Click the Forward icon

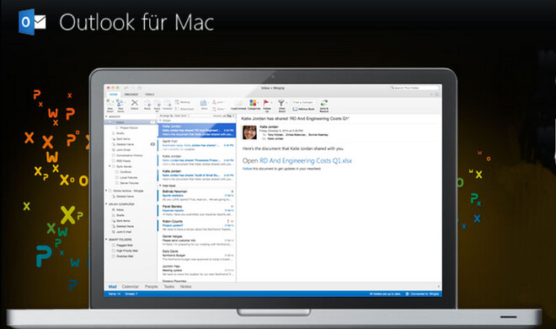tap(168, 104)
